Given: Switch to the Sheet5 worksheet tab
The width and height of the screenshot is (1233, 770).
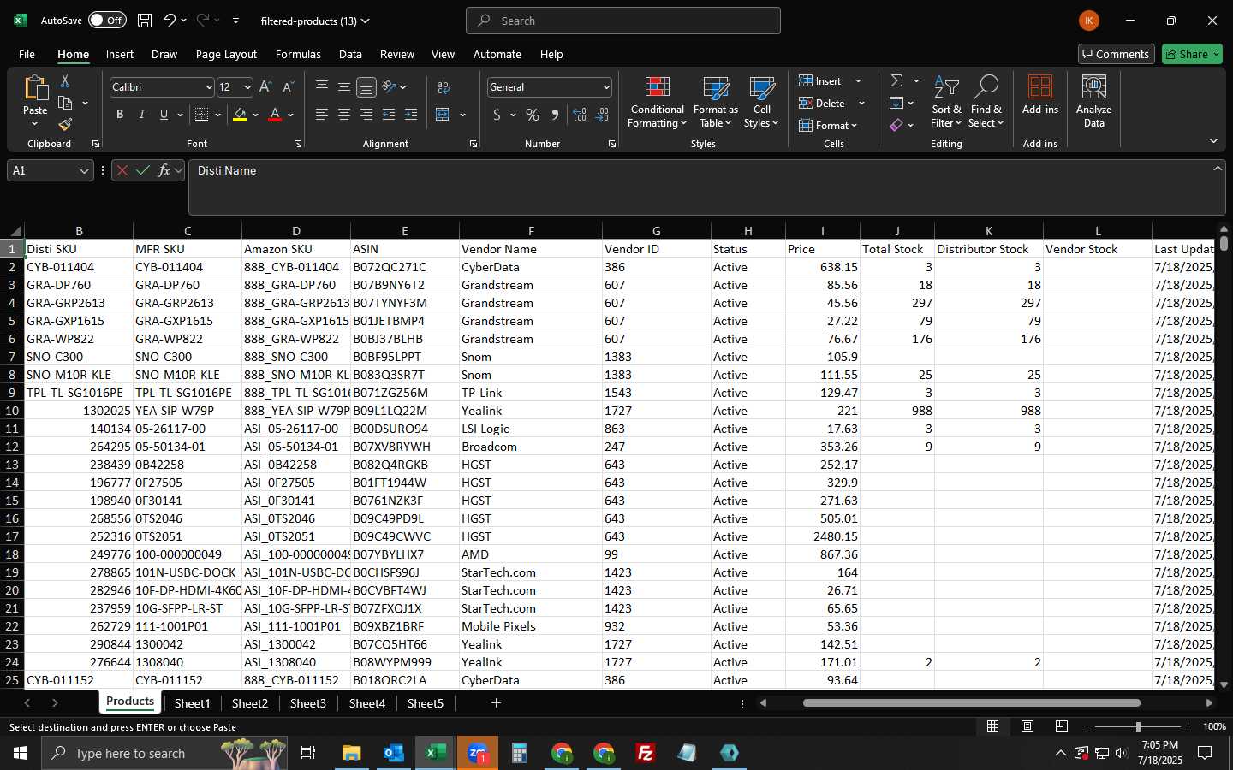Looking at the screenshot, I should [426, 703].
